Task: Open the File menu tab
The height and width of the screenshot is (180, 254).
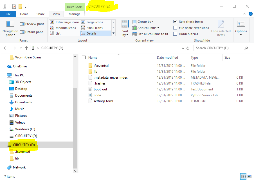Action: [8, 14]
